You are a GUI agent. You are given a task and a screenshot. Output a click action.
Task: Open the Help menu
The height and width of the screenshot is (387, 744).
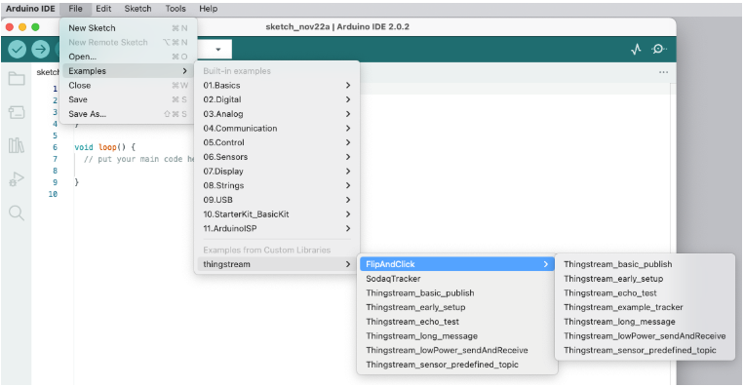[208, 9]
